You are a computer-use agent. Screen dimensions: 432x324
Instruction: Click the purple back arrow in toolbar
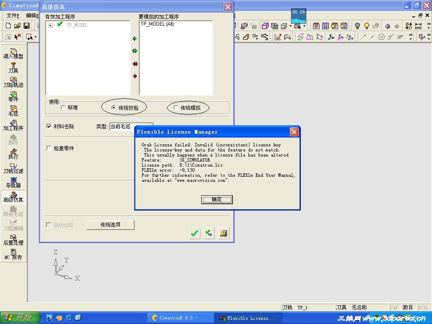pyautogui.click(x=388, y=26)
